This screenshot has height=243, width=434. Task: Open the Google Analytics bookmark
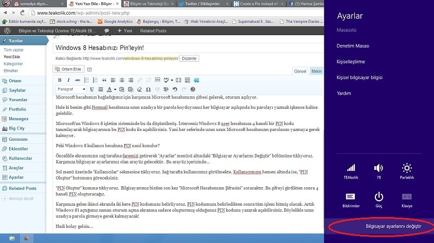click(115, 21)
